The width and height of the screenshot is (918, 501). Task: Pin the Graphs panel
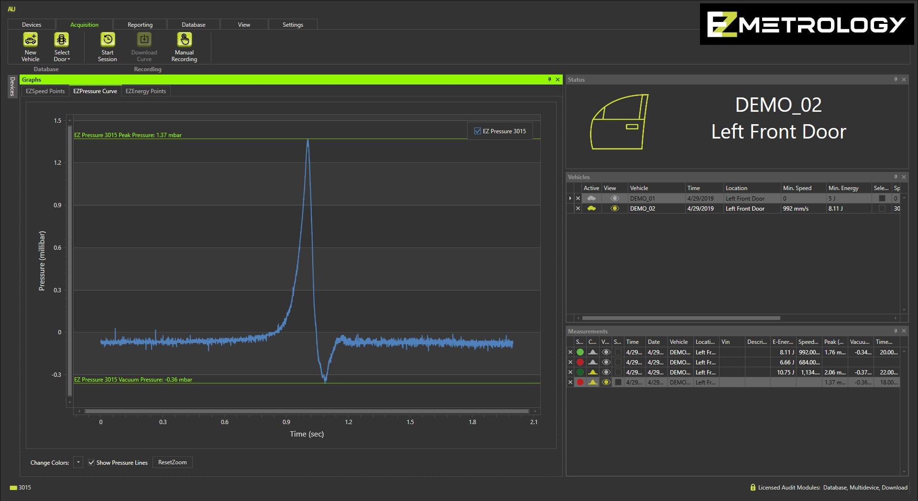point(549,79)
